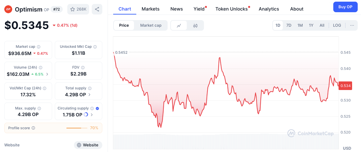Image resolution: width=361 pixels, height=152 pixels.
Task: Click the Profile score progress bar
Action: pos(77,128)
